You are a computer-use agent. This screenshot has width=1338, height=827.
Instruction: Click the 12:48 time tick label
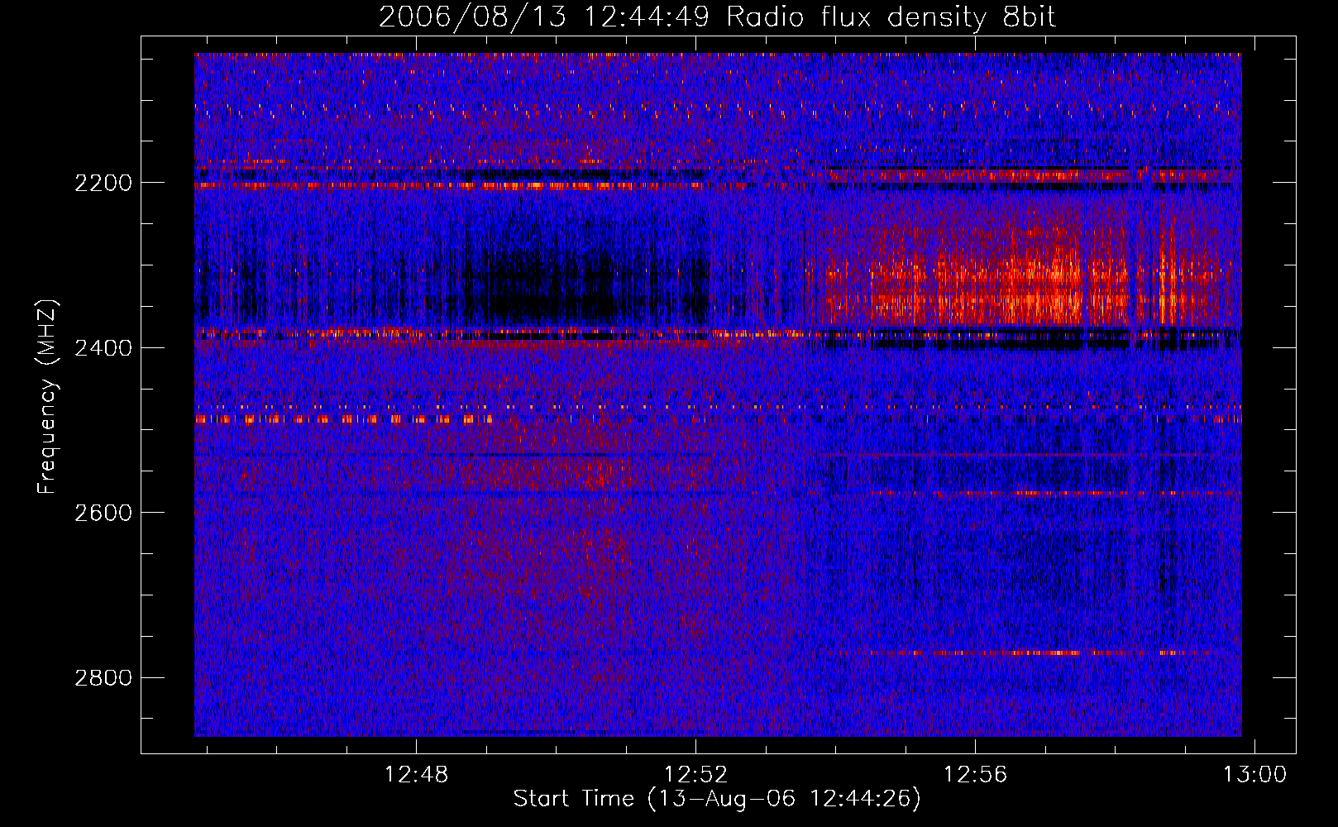pos(416,775)
